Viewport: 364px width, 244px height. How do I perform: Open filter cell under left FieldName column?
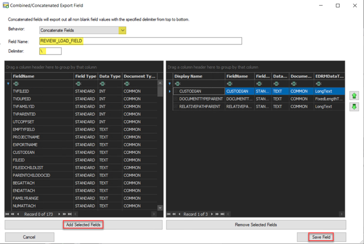tap(43, 84)
